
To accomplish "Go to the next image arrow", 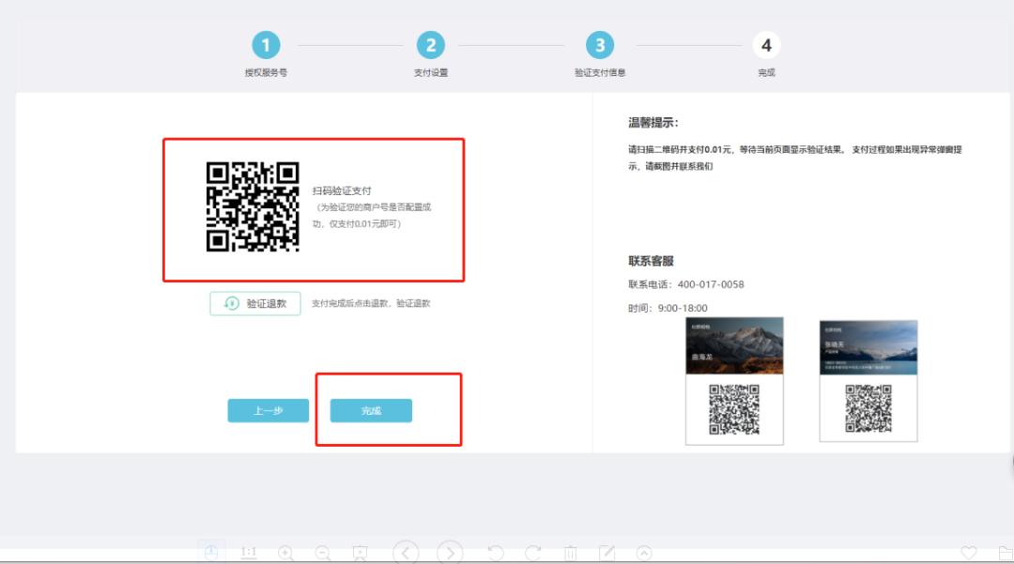I will 450,553.
